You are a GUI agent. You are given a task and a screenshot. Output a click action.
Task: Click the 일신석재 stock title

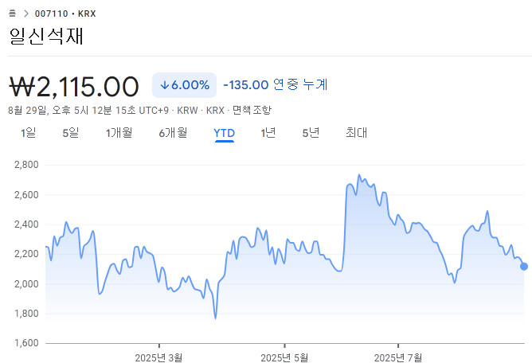pos(46,36)
